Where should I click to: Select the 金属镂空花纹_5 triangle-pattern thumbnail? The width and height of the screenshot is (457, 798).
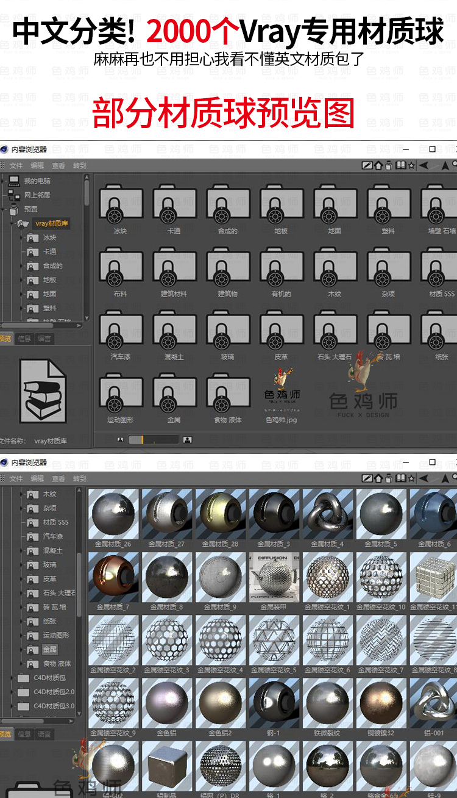274,640
